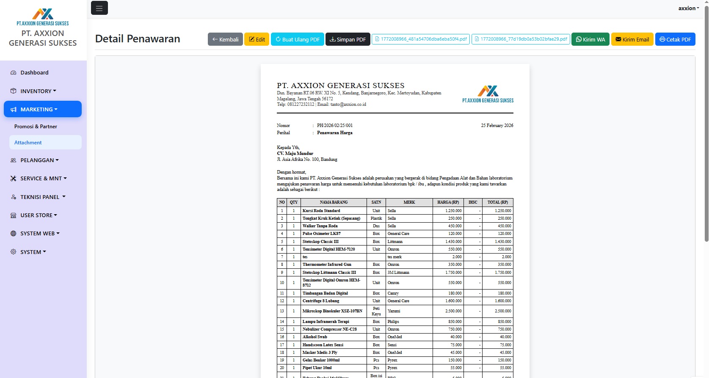Click the download icon on Simpan PDF
The width and height of the screenshot is (709, 378).
(x=333, y=39)
